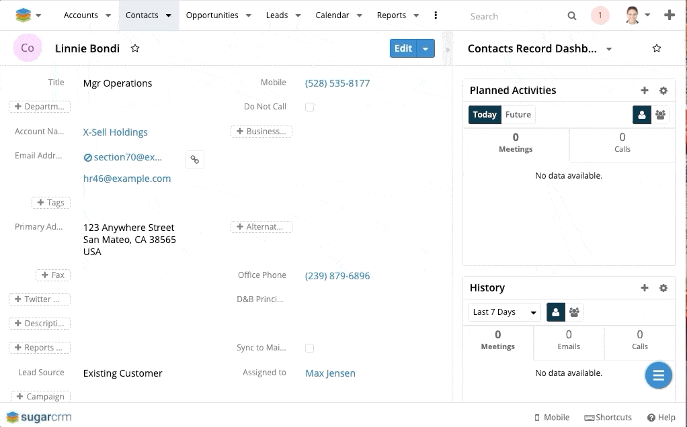
Task: Click into the Search field
Action: (x=511, y=16)
